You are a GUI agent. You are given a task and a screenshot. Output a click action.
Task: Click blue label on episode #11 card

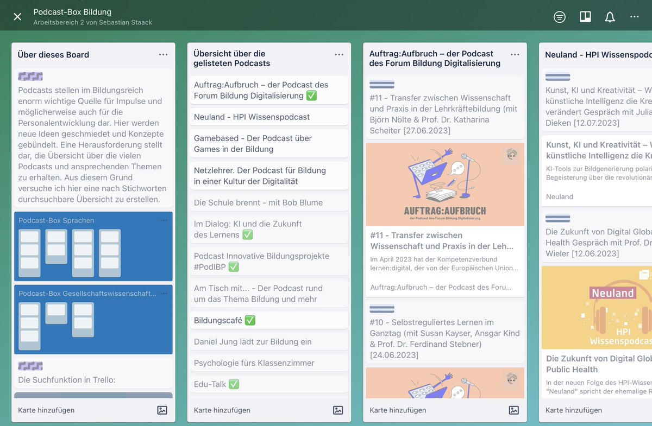(x=382, y=84)
